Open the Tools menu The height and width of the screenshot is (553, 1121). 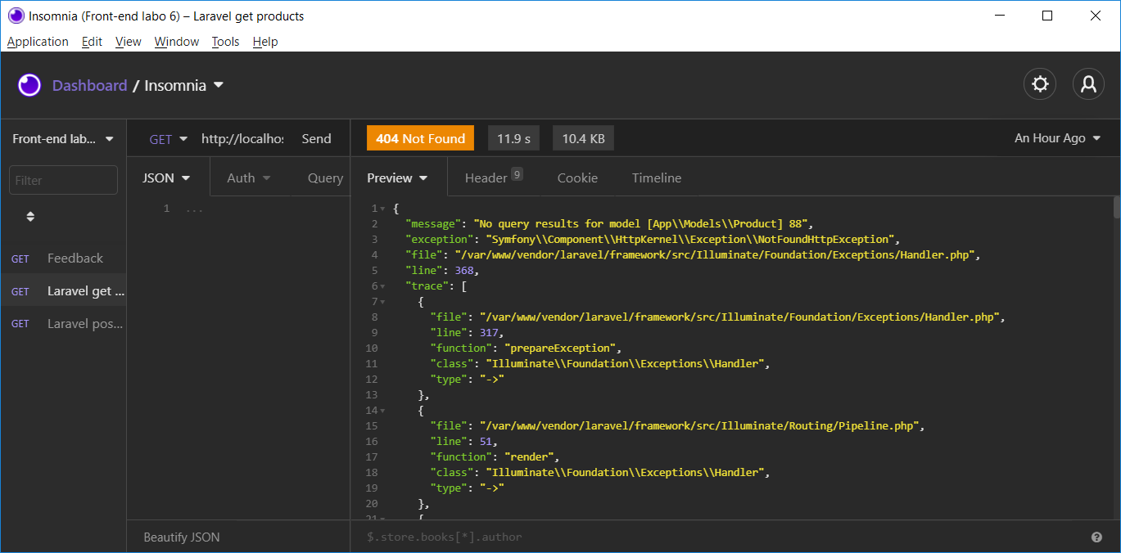pos(225,42)
